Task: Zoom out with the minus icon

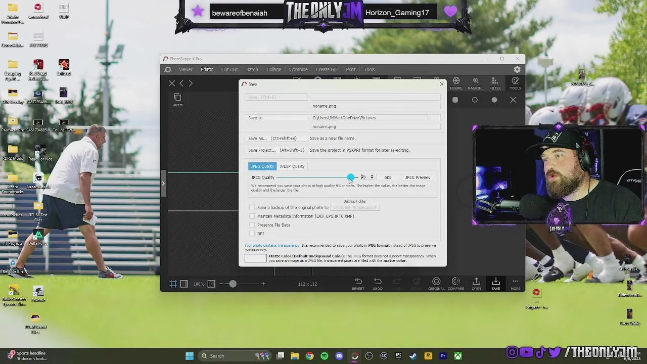Action: coord(221,284)
